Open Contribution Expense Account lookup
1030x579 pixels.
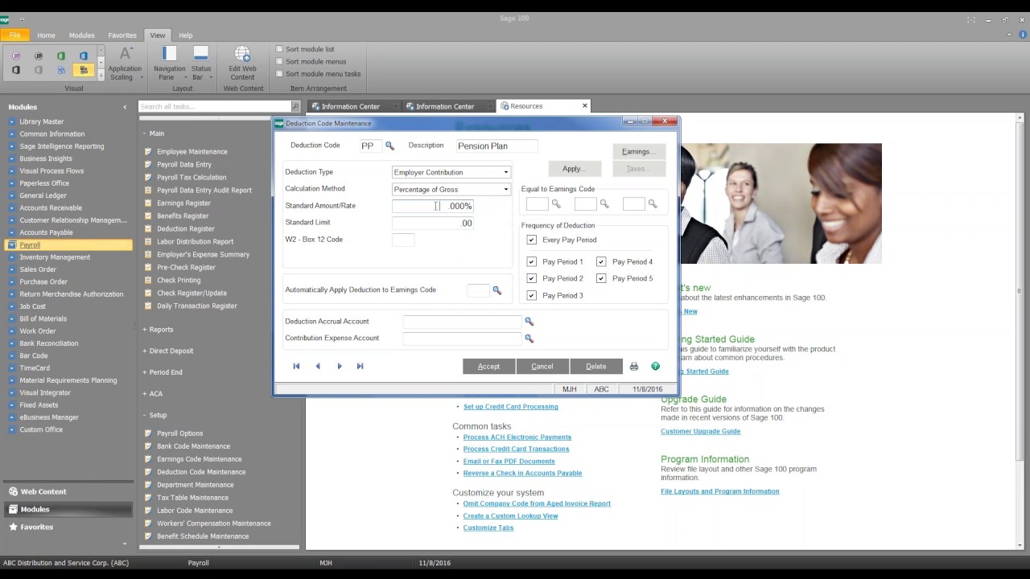tap(529, 339)
